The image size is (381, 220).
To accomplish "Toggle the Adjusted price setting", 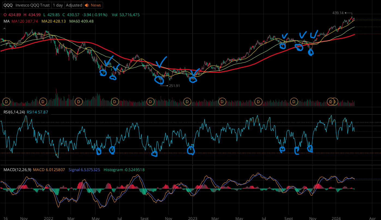I will pyautogui.click(x=74, y=5).
